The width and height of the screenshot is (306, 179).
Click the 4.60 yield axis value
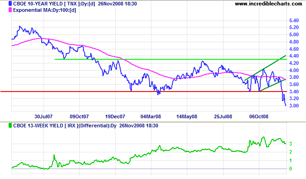(x=294, y=49)
